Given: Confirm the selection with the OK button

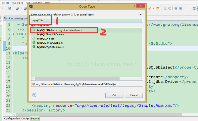Looking at the screenshot, I should [x=114, y=95].
